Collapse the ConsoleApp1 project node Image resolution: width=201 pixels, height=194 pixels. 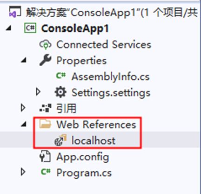8,28
